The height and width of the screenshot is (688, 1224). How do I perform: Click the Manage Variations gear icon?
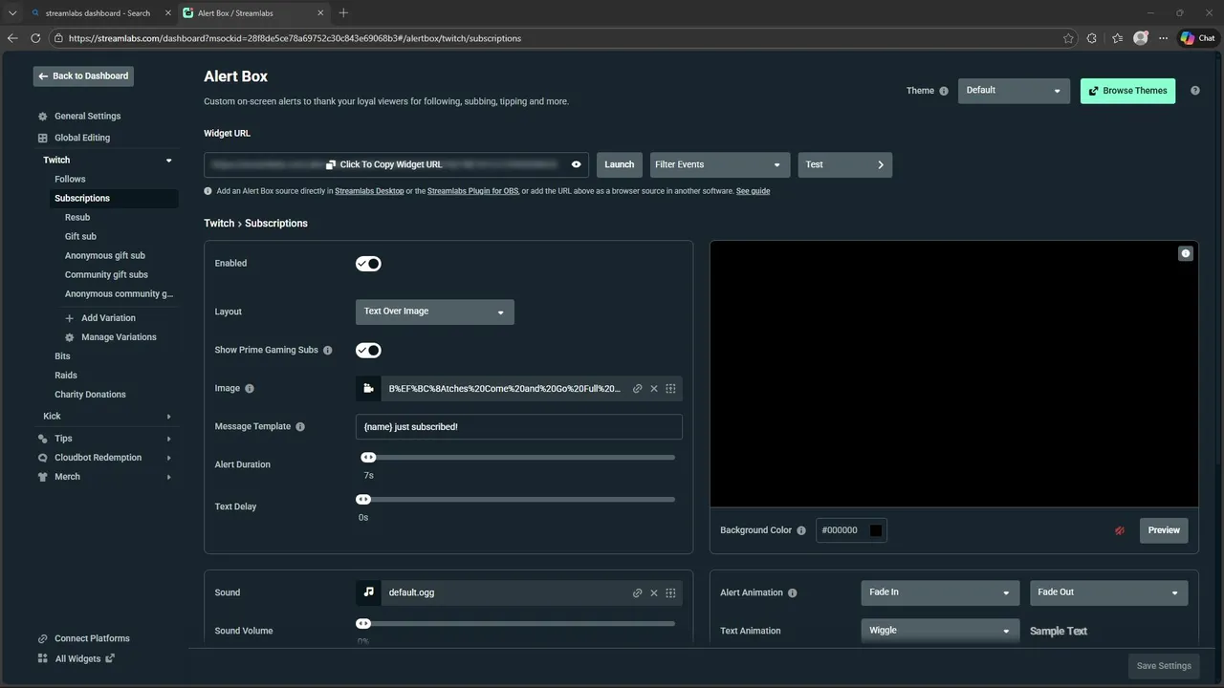pyautogui.click(x=69, y=337)
